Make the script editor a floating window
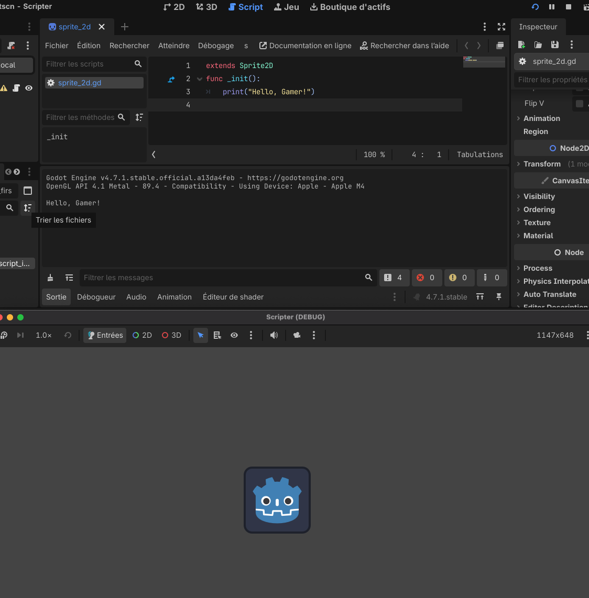Image resolution: width=589 pixels, height=598 pixels. pyautogui.click(x=500, y=46)
